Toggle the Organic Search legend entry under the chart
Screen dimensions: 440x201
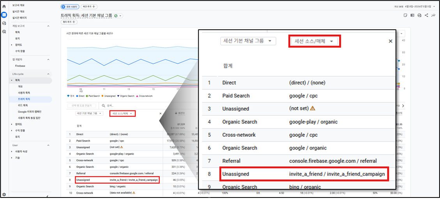coord(126,96)
